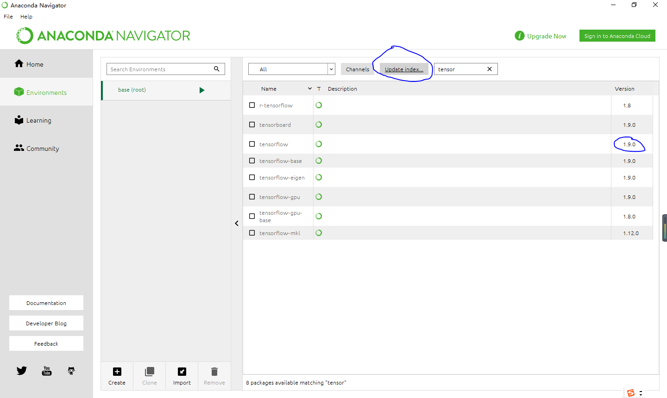Viewport: 667px width, 398px height.
Task: Open the Home section icon
Action: point(19,63)
